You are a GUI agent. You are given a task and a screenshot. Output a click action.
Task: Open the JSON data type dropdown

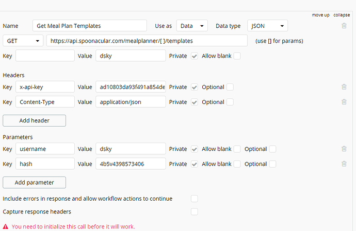tap(267, 25)
